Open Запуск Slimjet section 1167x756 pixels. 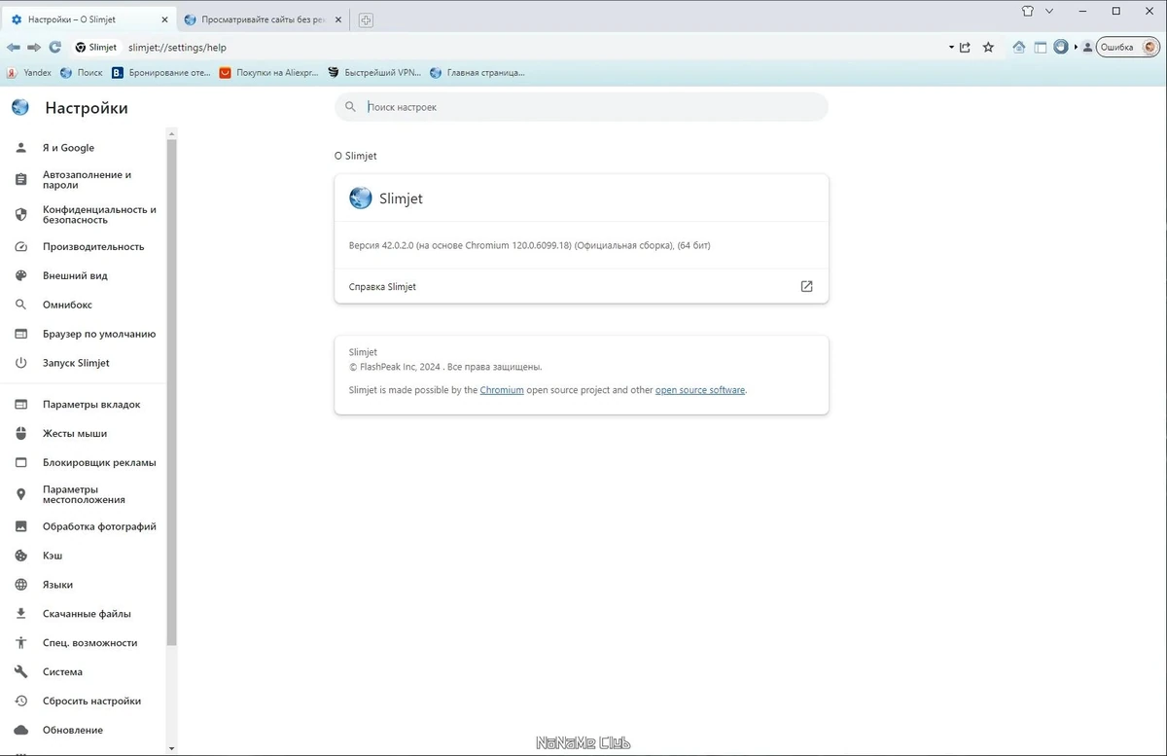(84, 363)
